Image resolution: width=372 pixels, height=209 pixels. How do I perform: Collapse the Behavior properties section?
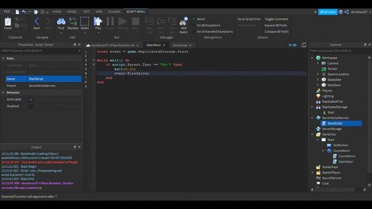click(x=3, y=93)
